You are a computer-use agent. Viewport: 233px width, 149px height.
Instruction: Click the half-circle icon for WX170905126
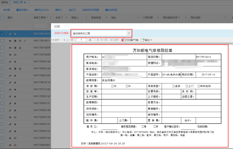pyautogui.click(x=15, y=69)
